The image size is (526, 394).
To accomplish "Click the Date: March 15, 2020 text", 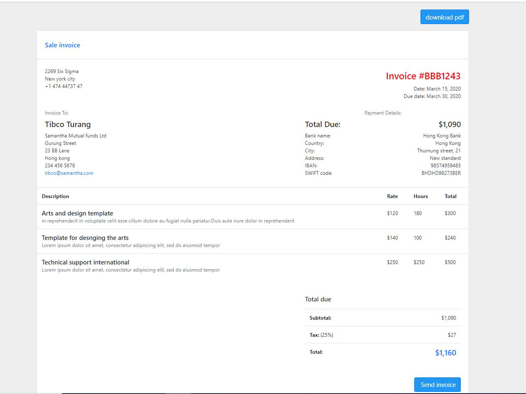I will [437, 89].
